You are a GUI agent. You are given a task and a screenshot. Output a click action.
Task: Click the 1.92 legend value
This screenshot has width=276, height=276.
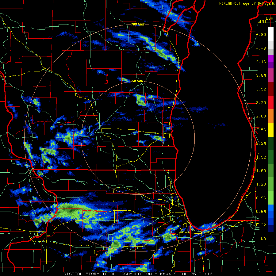[x=261, y=157]
